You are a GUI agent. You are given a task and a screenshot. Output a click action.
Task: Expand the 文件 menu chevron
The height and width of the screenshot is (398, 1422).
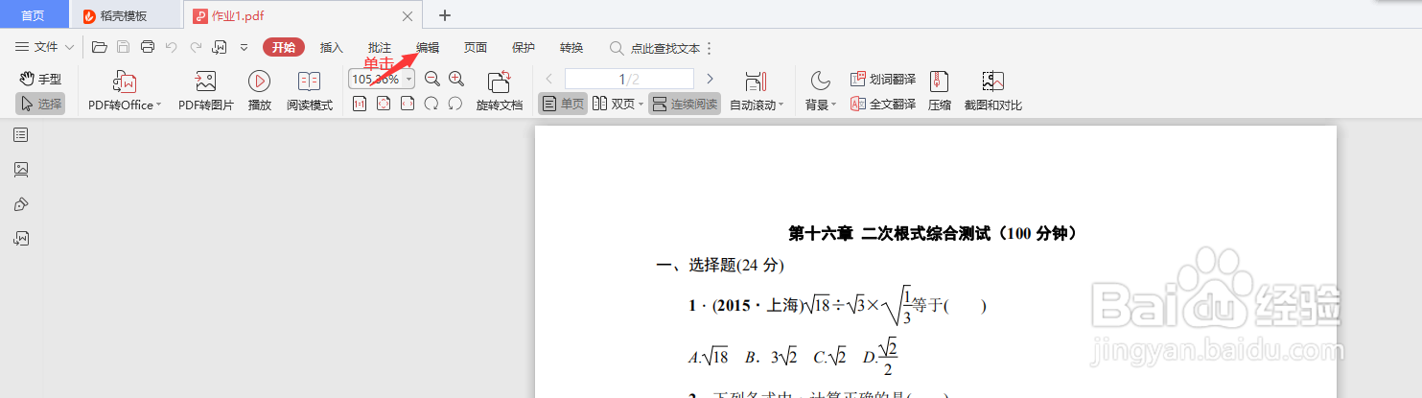(69, 47)
